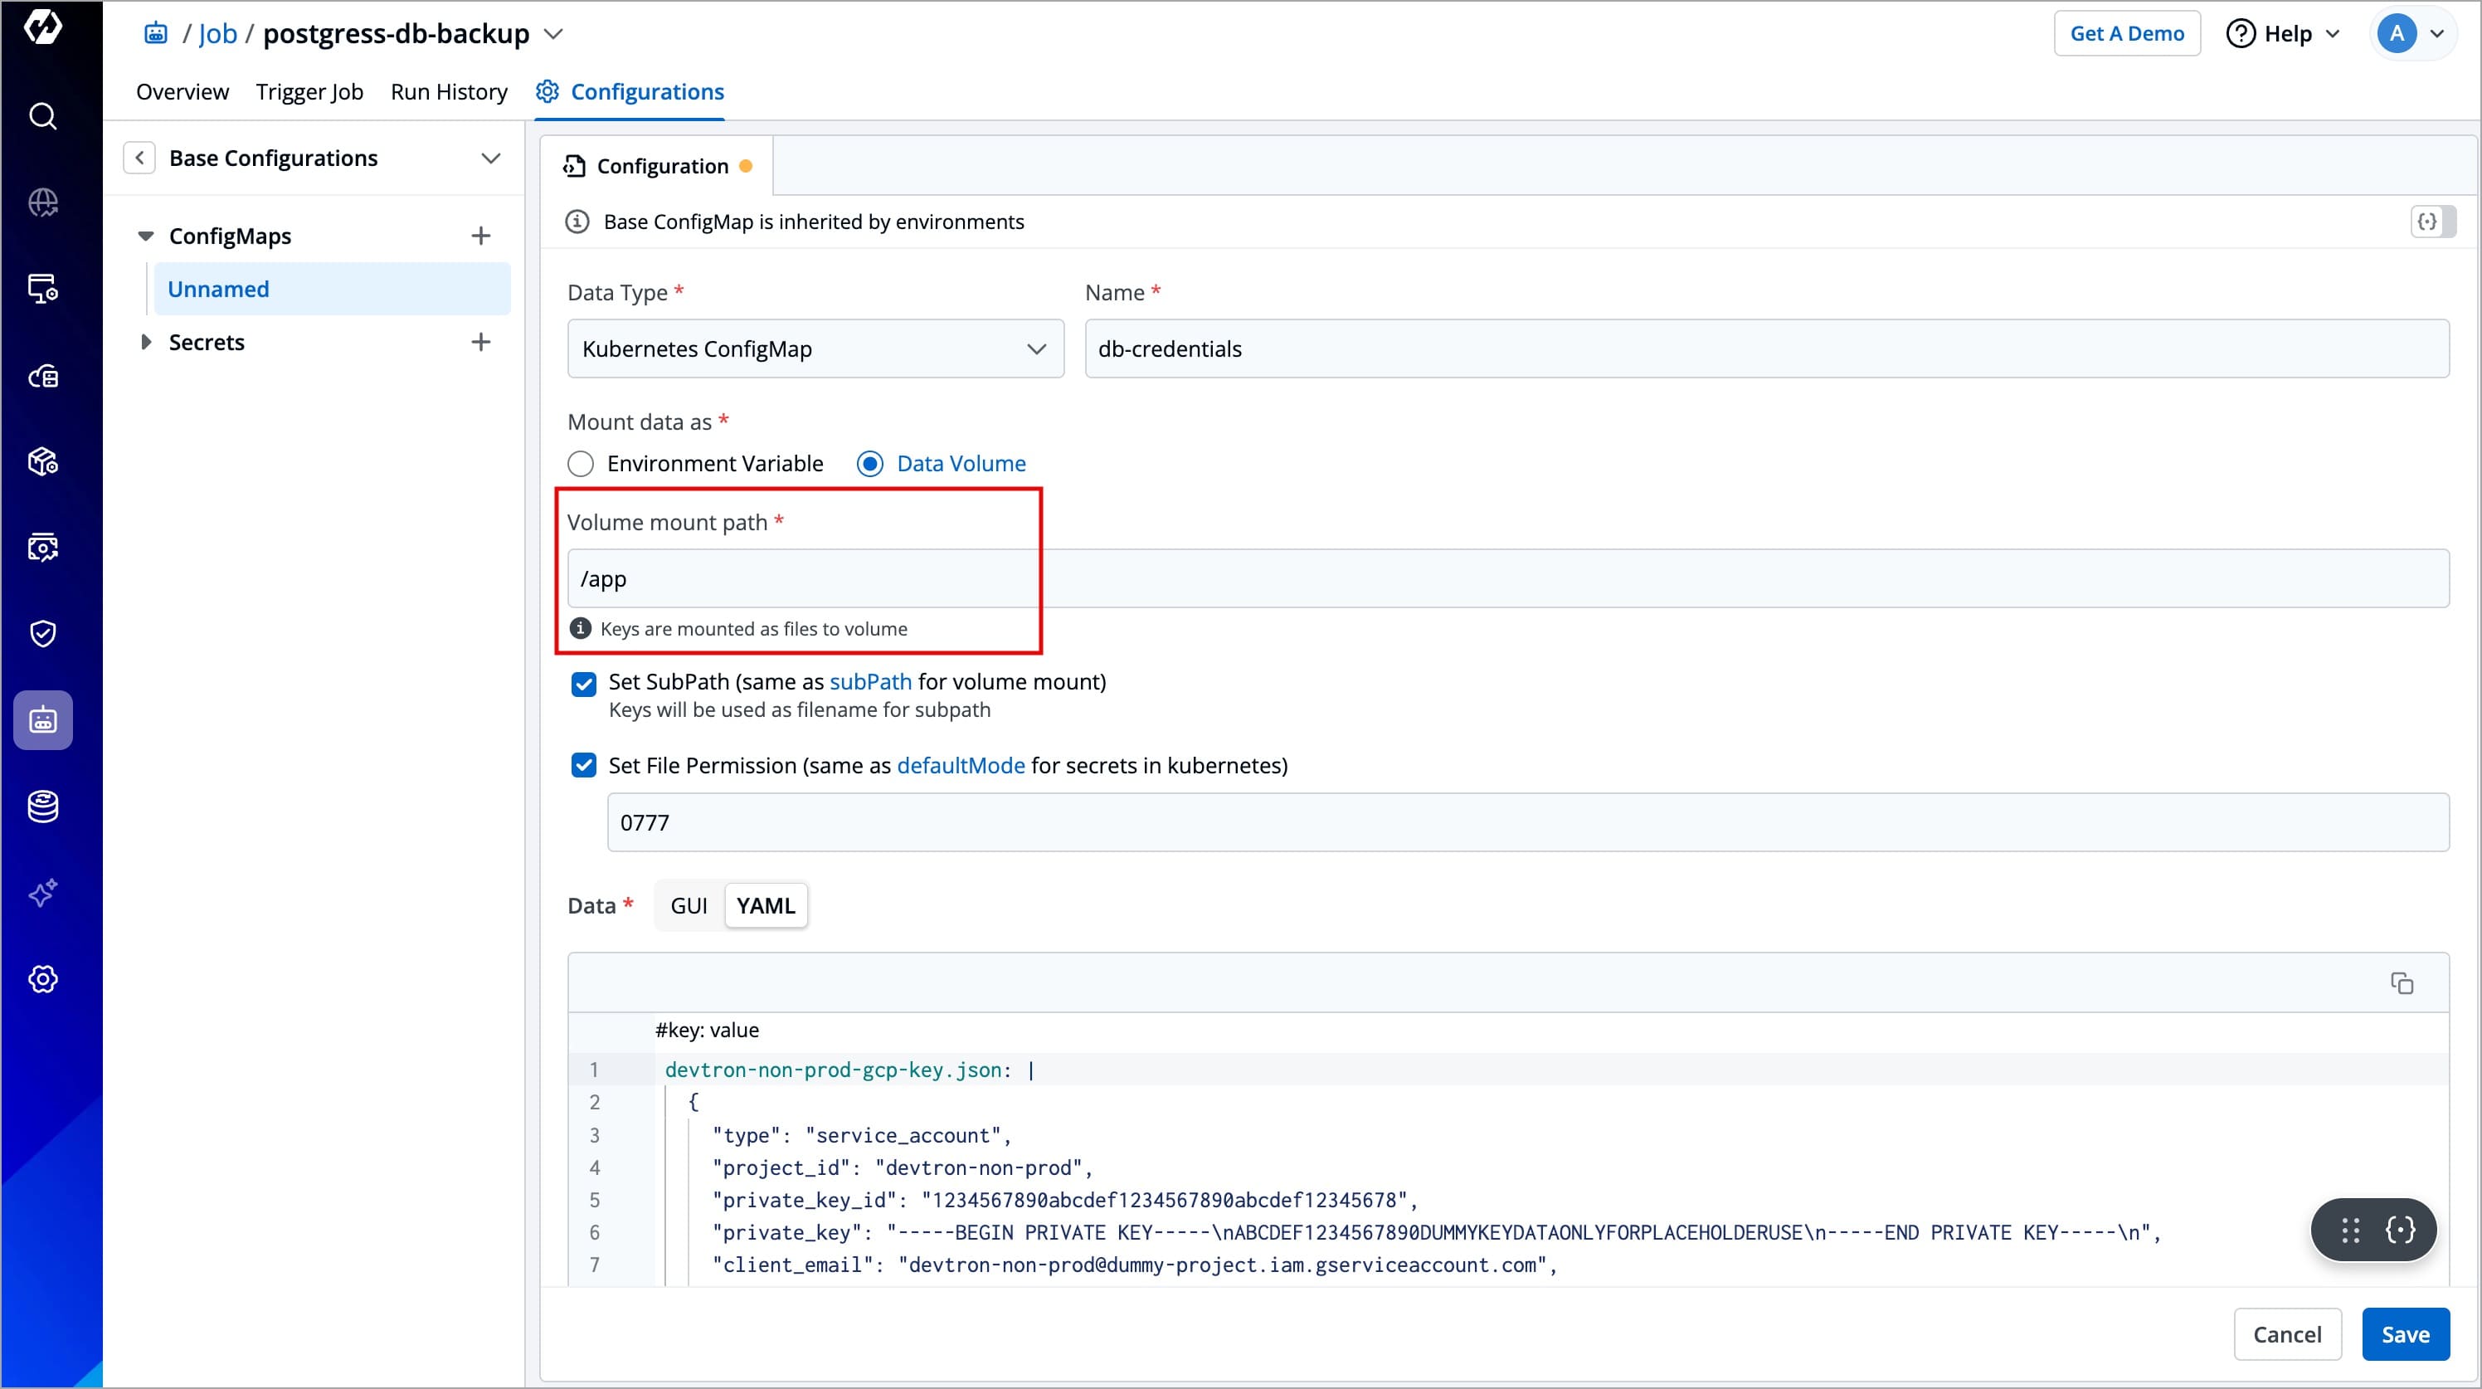Copy YAML data with copy icon
This screenshot has width=2482, height=1389.
[x=2401, y=983]
